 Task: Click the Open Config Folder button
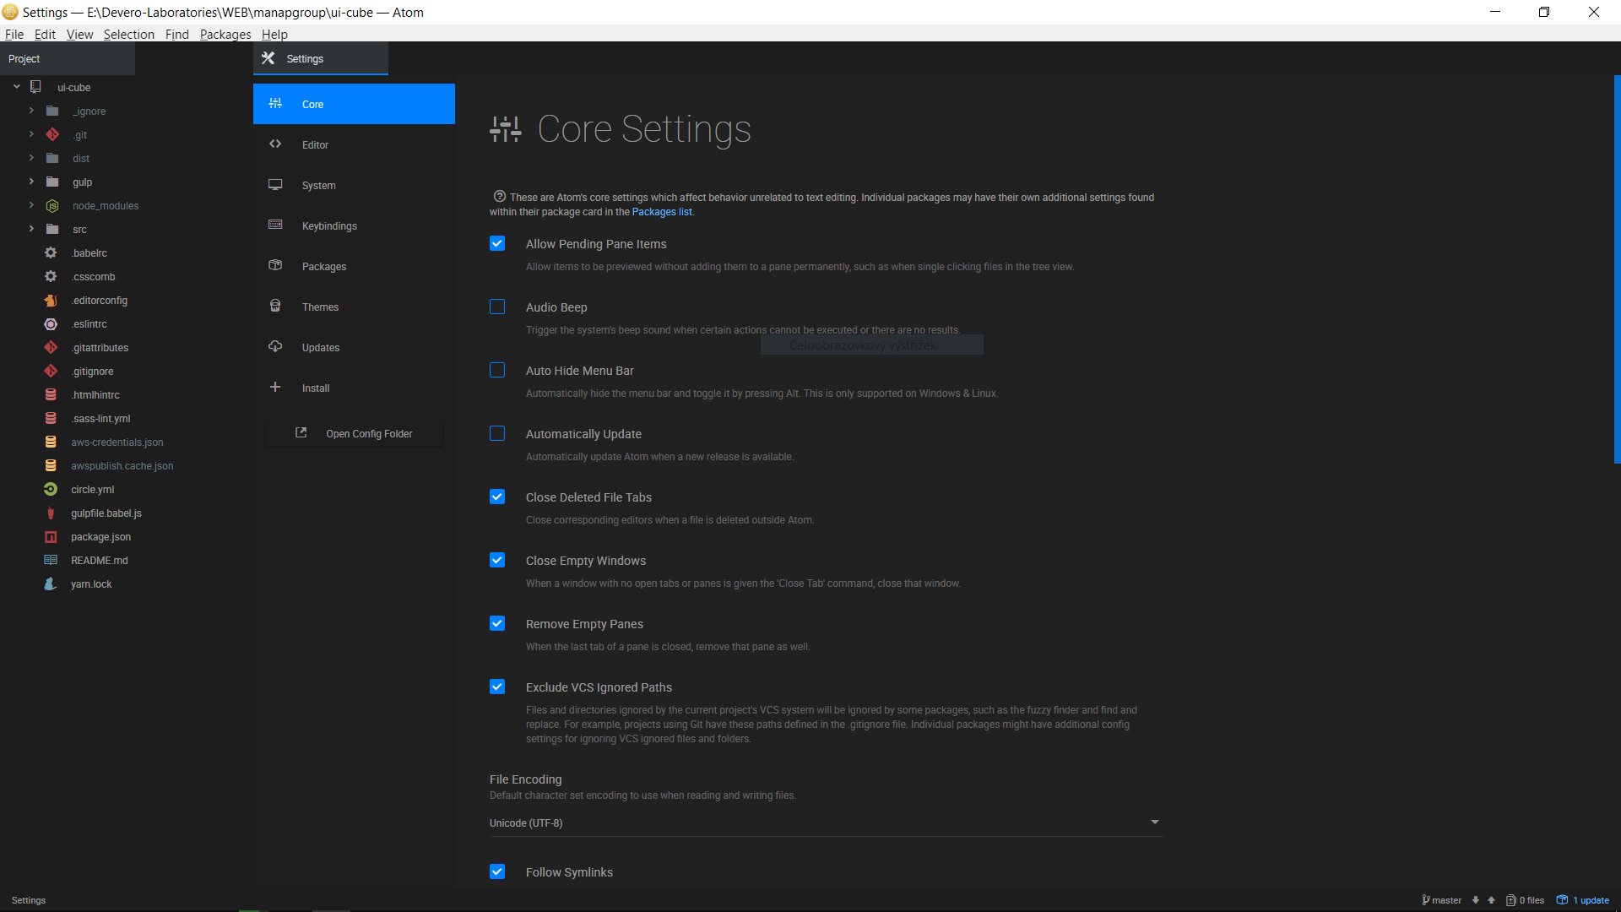click(x=353, y=433)
